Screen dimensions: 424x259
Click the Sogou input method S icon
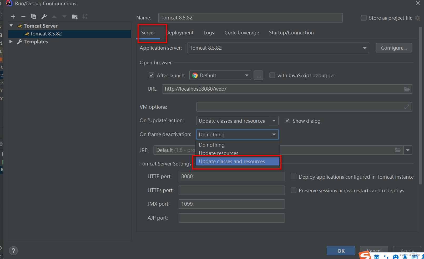point(365,255)
